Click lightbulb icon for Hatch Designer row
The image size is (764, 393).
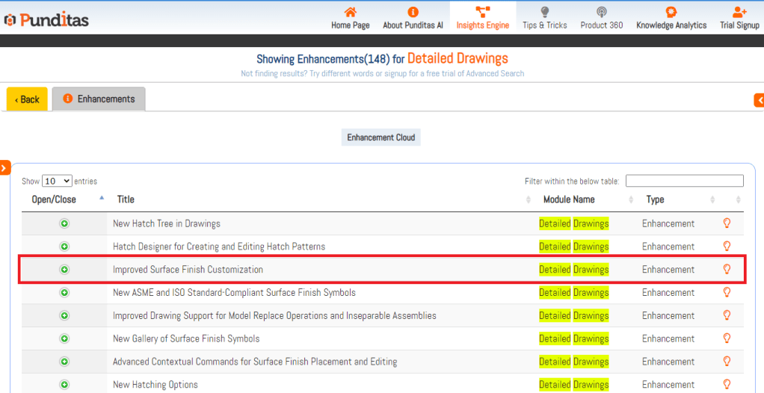(726, 247)
